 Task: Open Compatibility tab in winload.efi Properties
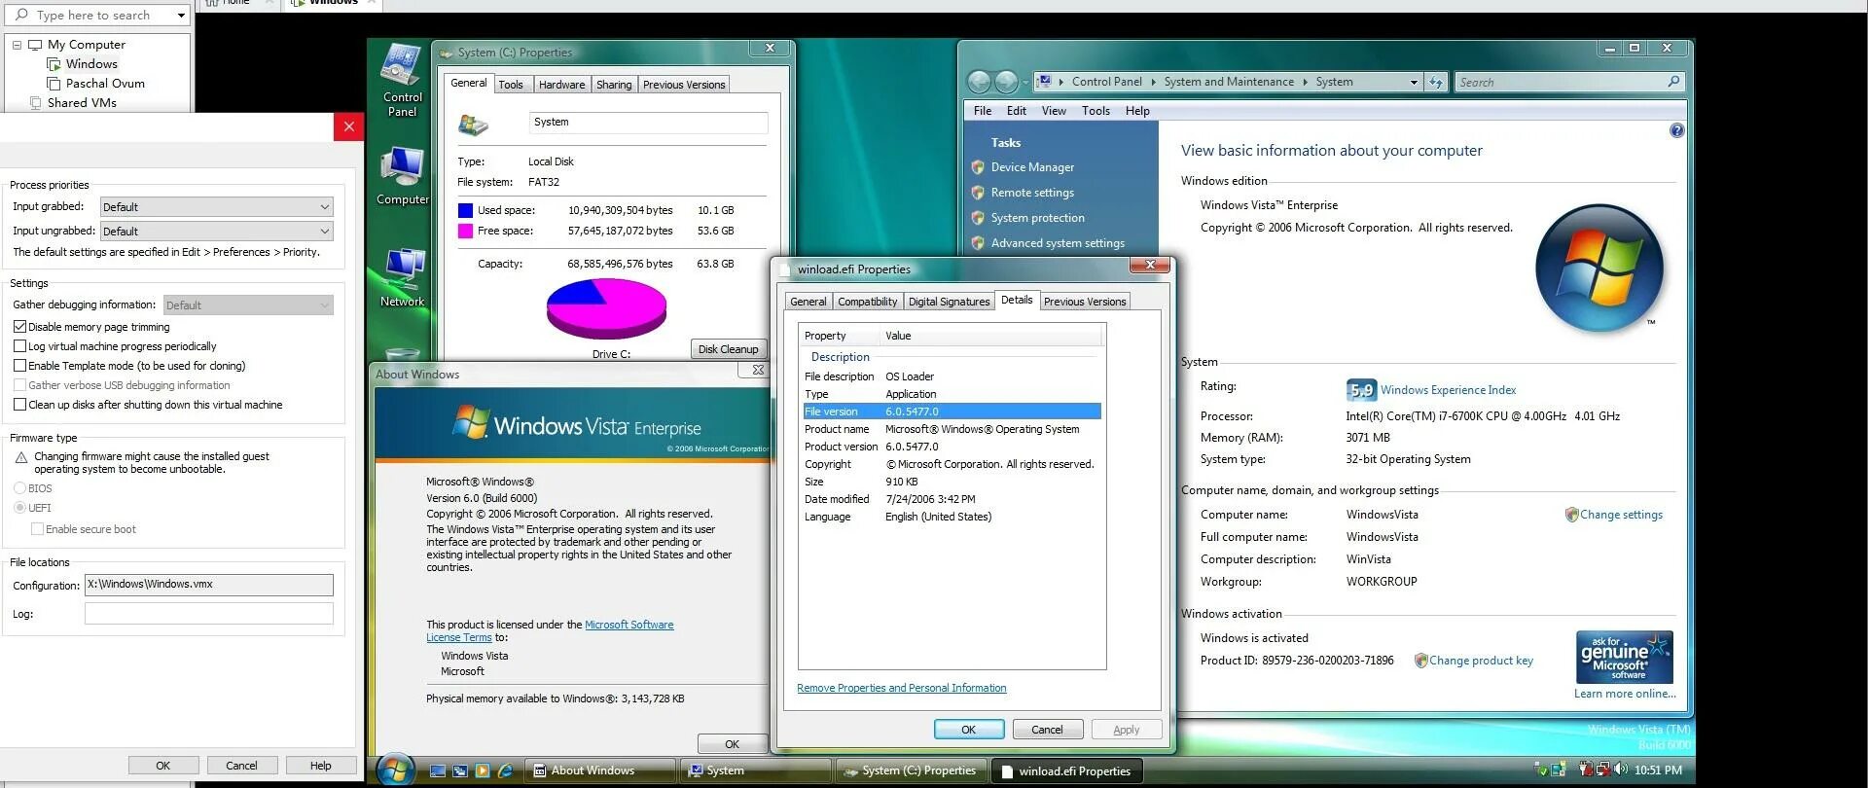pos(867,302)
